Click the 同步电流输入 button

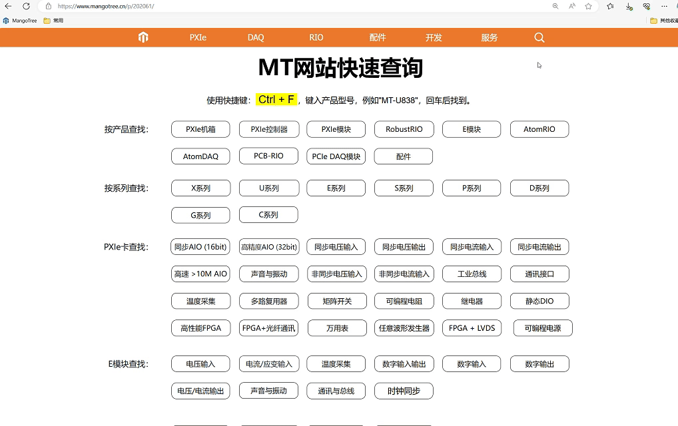click(x=472, y=247)
